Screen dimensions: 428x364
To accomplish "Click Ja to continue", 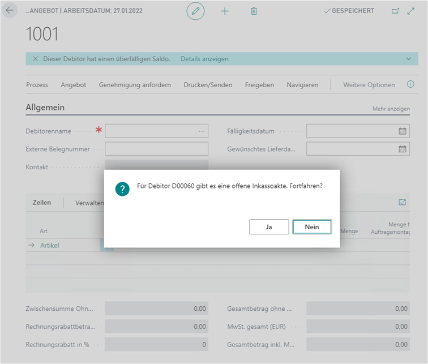I will pos(269,227).
